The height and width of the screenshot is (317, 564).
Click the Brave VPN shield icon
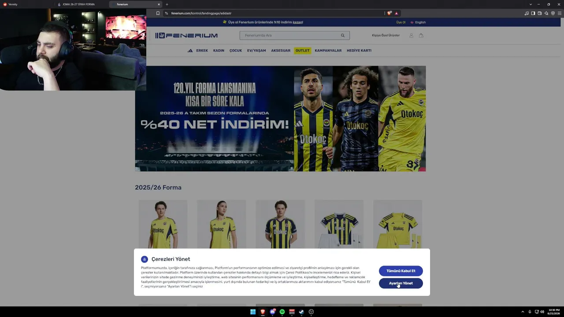553,13
